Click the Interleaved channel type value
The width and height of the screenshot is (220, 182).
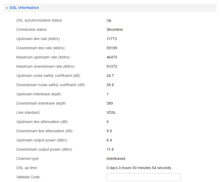click(x=116, y=159)
